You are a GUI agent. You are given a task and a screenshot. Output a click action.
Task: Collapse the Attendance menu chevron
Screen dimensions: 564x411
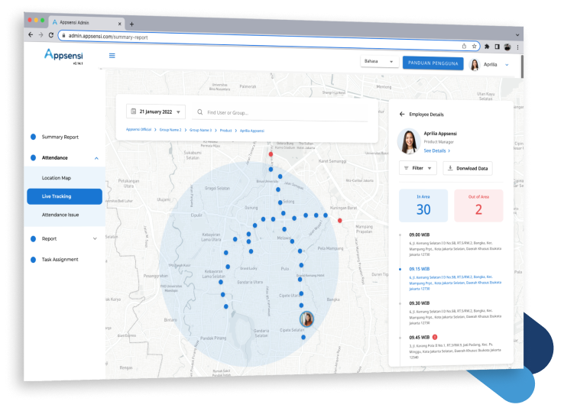pyautogui.click(x=96, y=158)
